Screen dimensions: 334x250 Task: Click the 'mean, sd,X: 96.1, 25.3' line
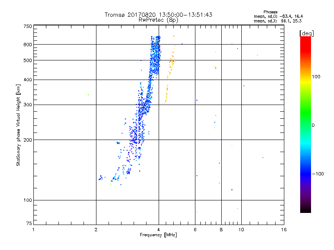278,21
